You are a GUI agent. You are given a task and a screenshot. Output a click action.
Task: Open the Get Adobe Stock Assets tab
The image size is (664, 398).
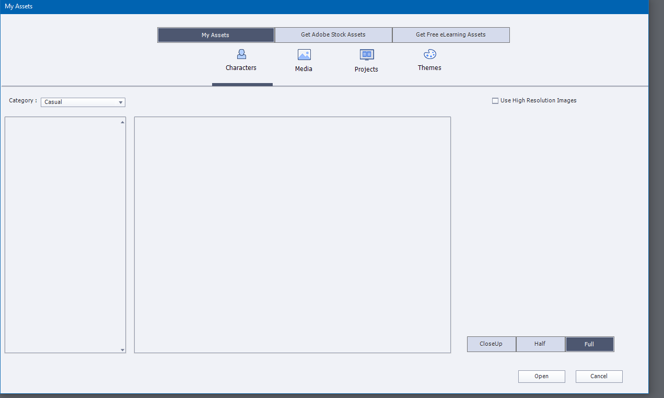tap(333, 35)
